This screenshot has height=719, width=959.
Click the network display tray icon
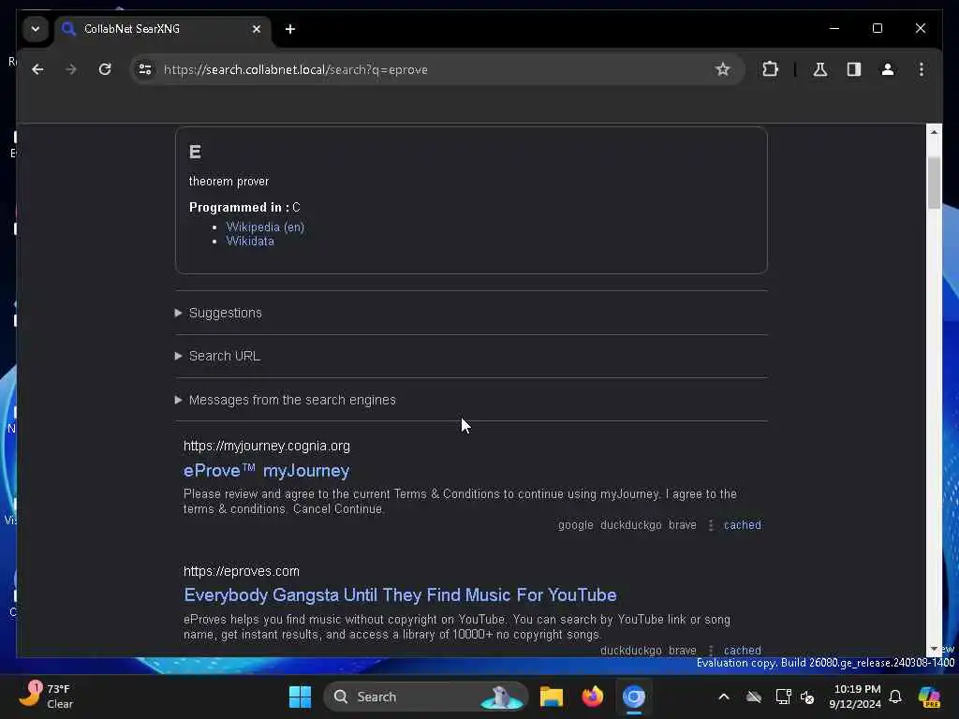[x=783, y=697]
